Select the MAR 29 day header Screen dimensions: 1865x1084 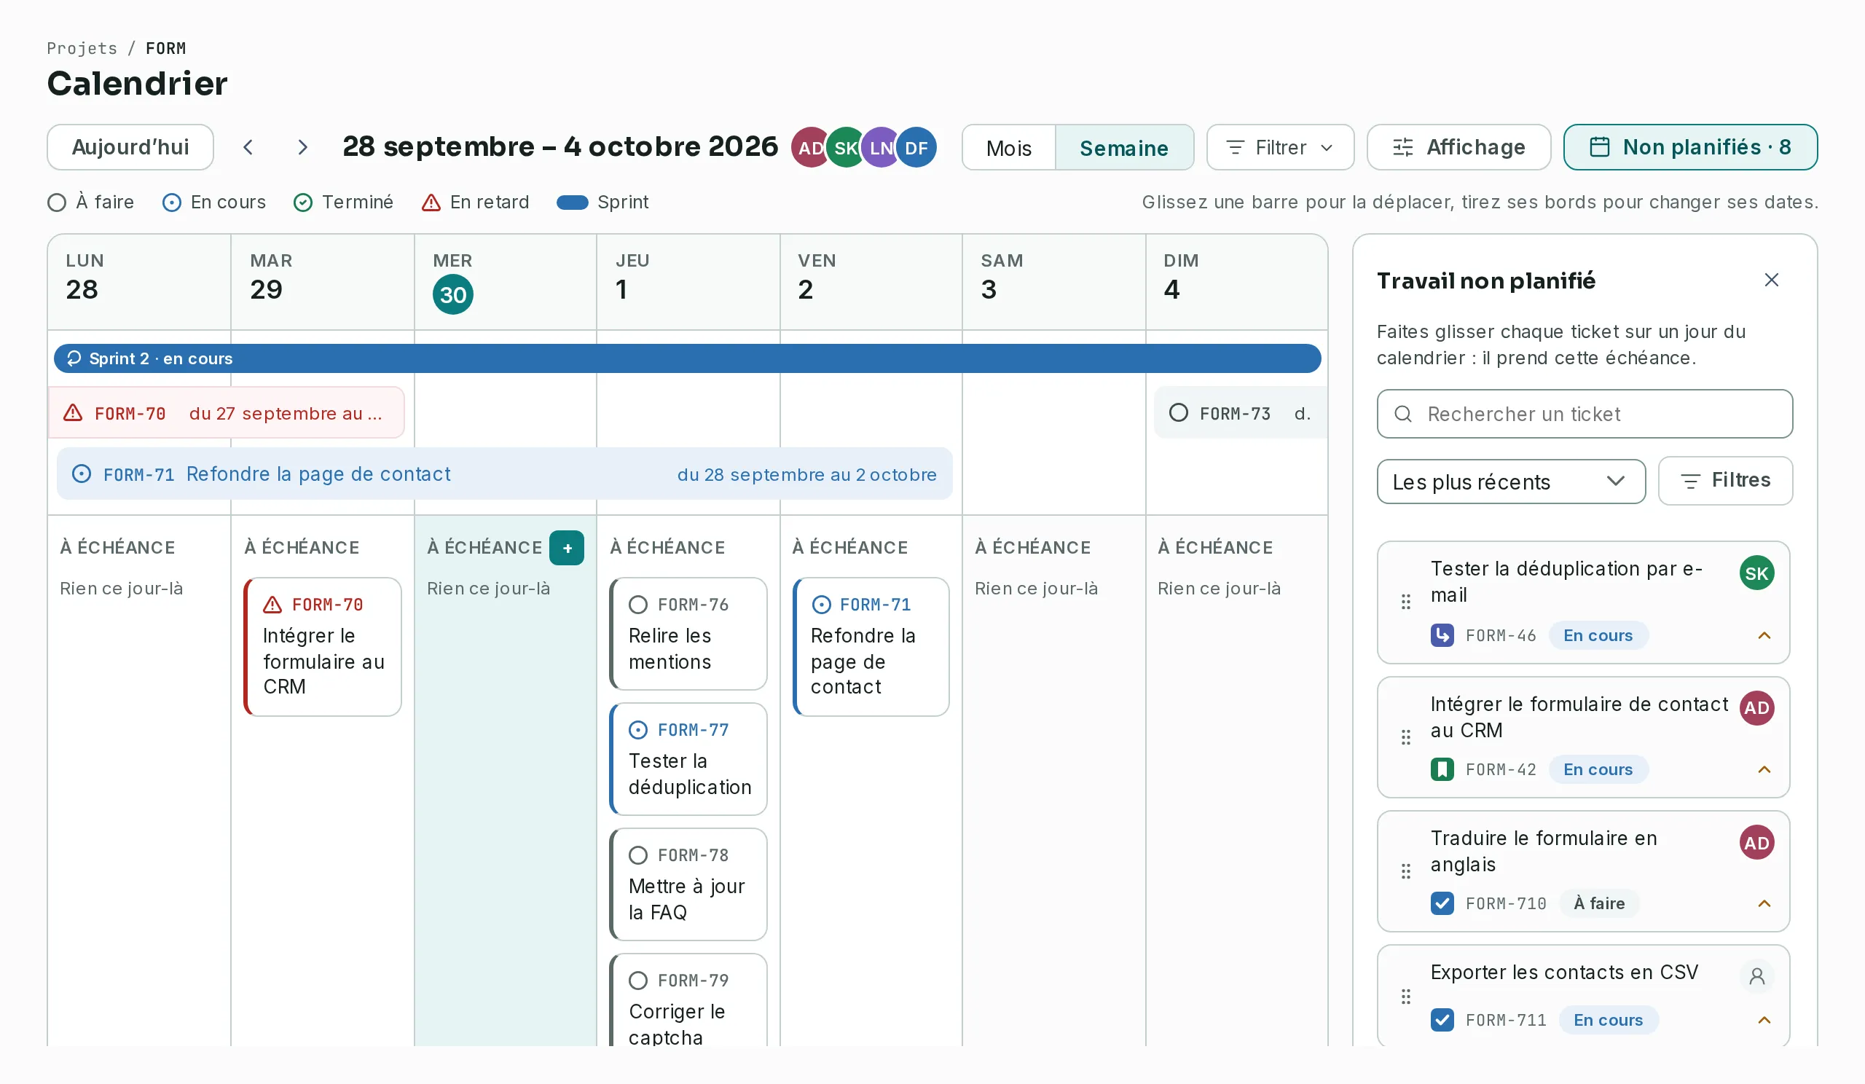(323, 282)
